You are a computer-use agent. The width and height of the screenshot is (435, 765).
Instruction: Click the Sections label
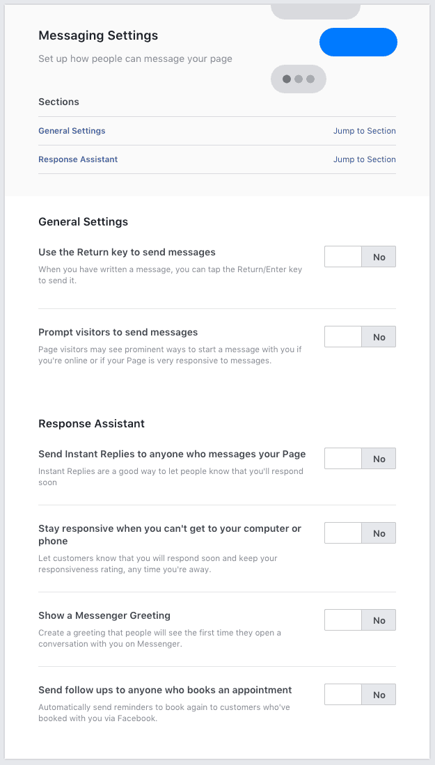pos(58,102)
